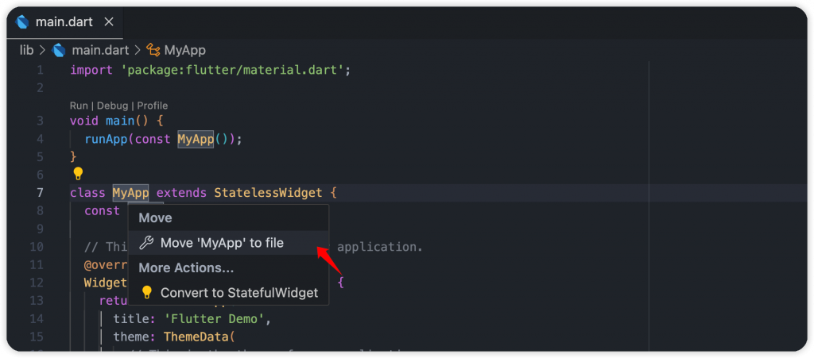Click lightbulb icon beside Convert to StatefulWidget
Screen dimensions: 814x358
(147, 293)
